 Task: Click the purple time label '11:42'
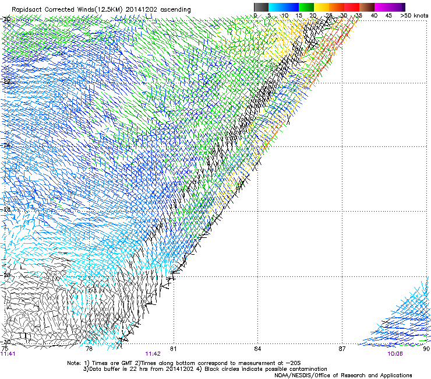click(153, 354)
